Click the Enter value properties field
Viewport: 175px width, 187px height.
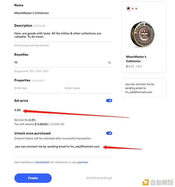(88, 88)
